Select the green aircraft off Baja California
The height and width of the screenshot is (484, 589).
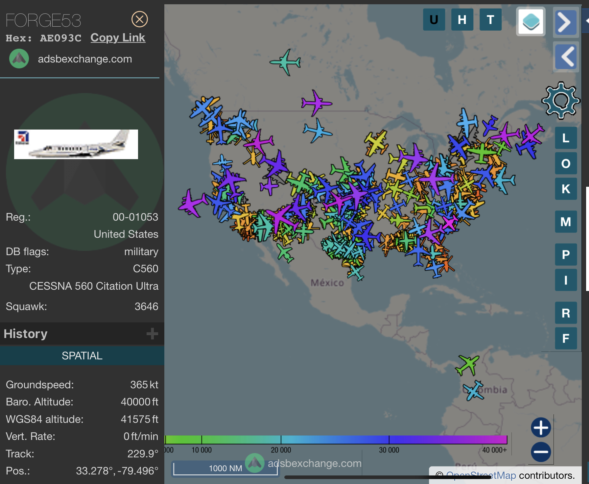coord(285,253)
